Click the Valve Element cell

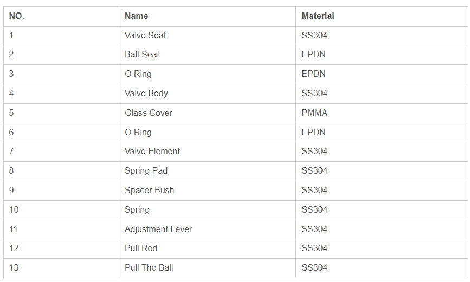207,152
